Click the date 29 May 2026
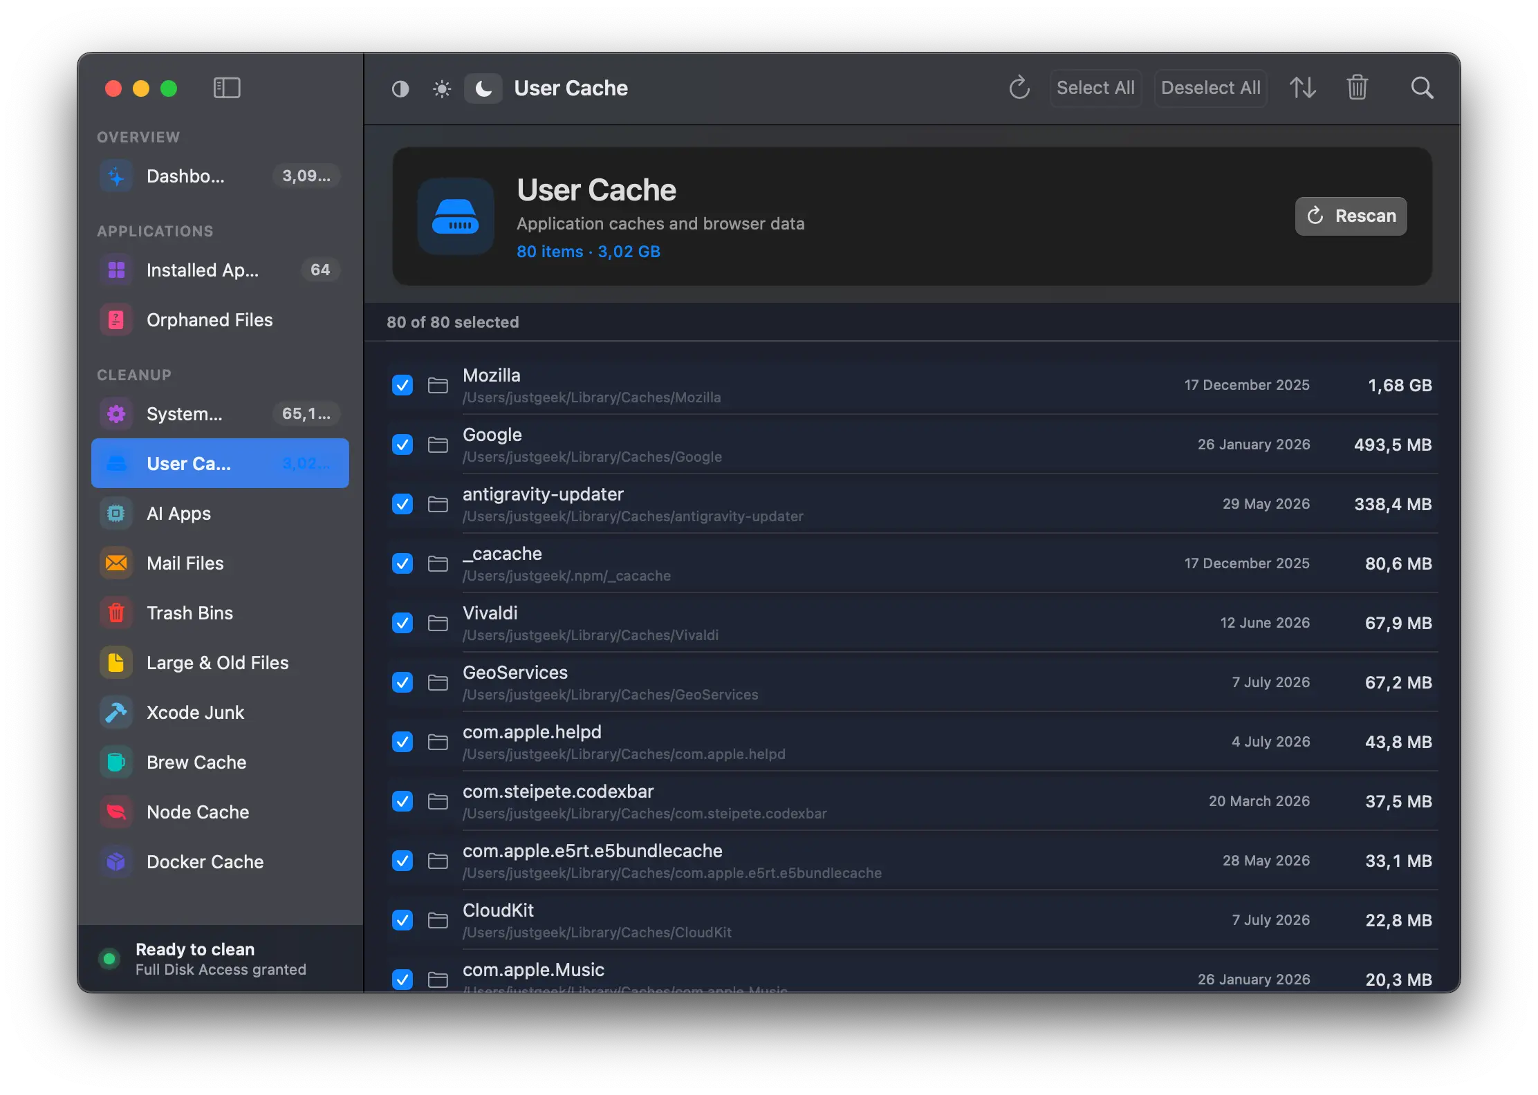The image size is (1538, 1095). tap(1266, 504)
